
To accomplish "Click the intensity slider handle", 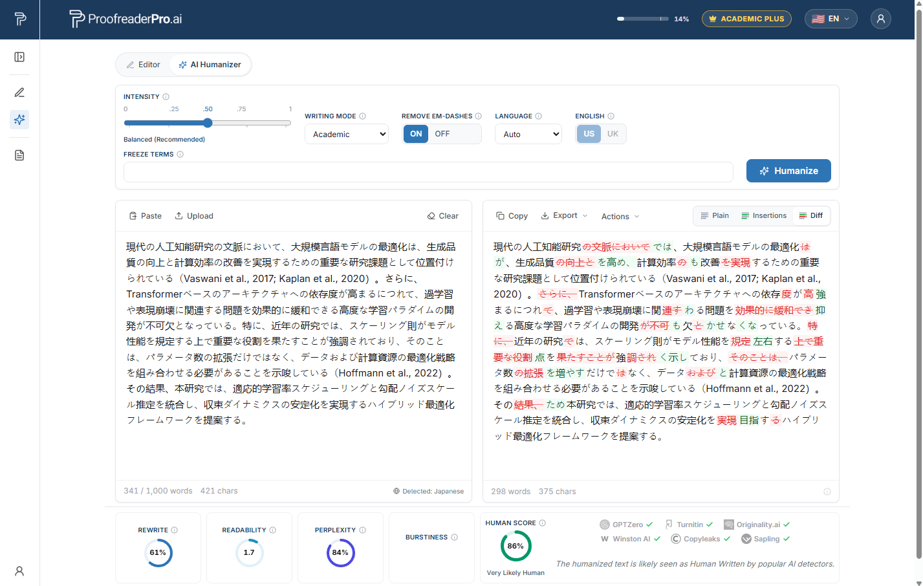I will click(208, 123).
